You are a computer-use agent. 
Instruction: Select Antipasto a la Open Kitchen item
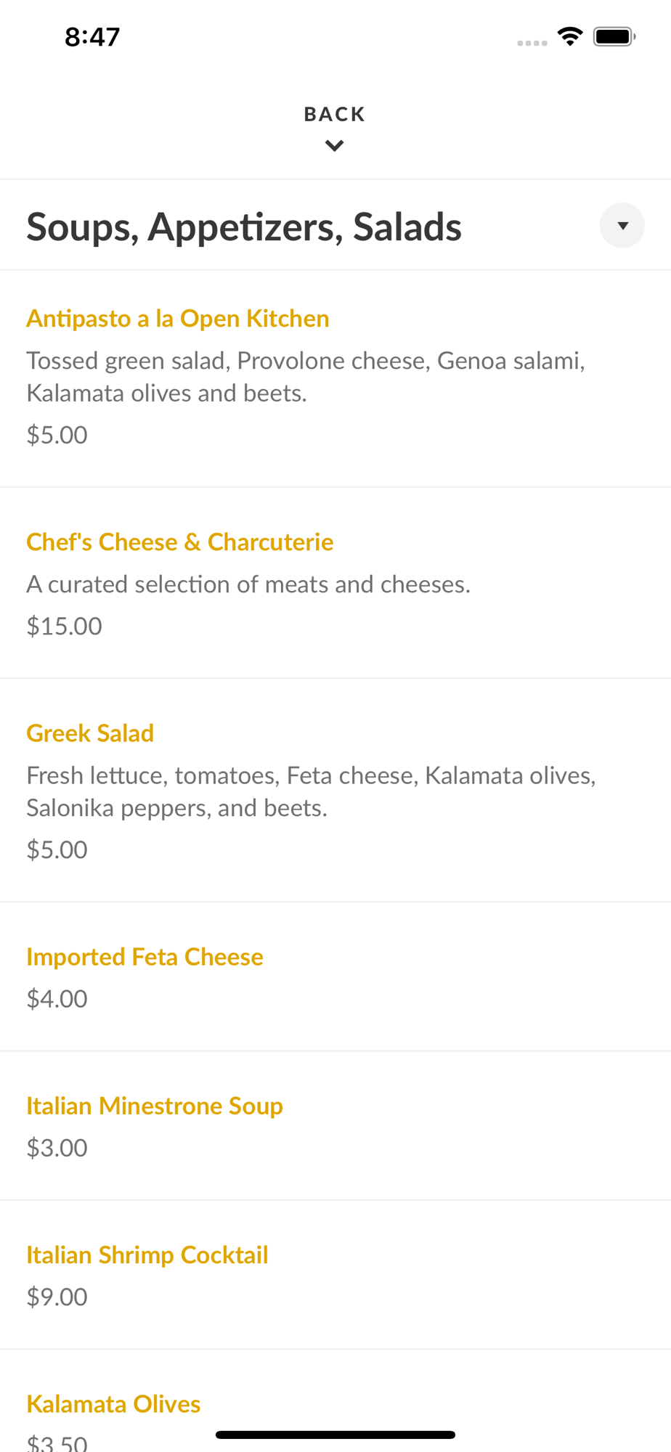(x=178, y=319)
